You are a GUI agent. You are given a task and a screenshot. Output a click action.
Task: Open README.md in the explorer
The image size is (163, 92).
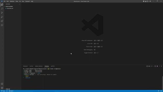(x=10, y=8)
